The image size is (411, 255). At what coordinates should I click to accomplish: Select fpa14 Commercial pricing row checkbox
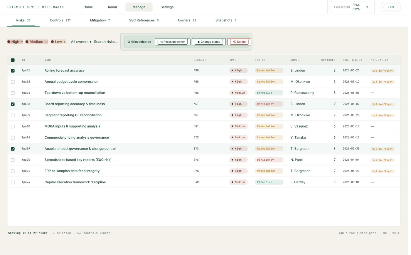click(13, 138)
